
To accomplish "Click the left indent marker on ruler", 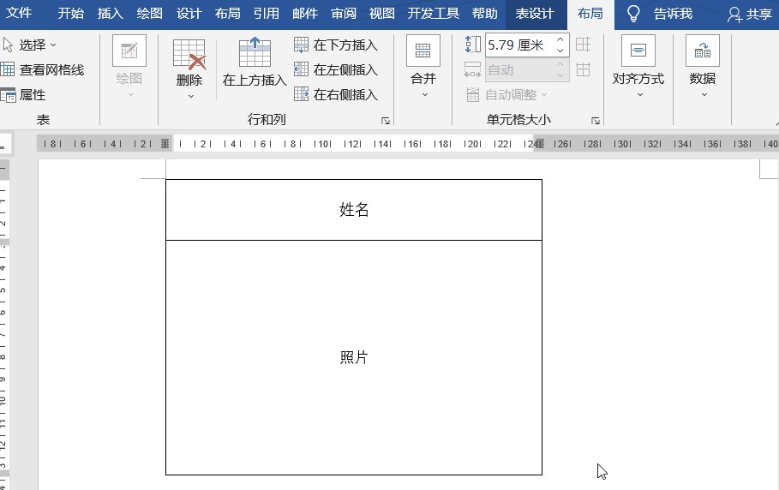I will (x=165, y=144).
